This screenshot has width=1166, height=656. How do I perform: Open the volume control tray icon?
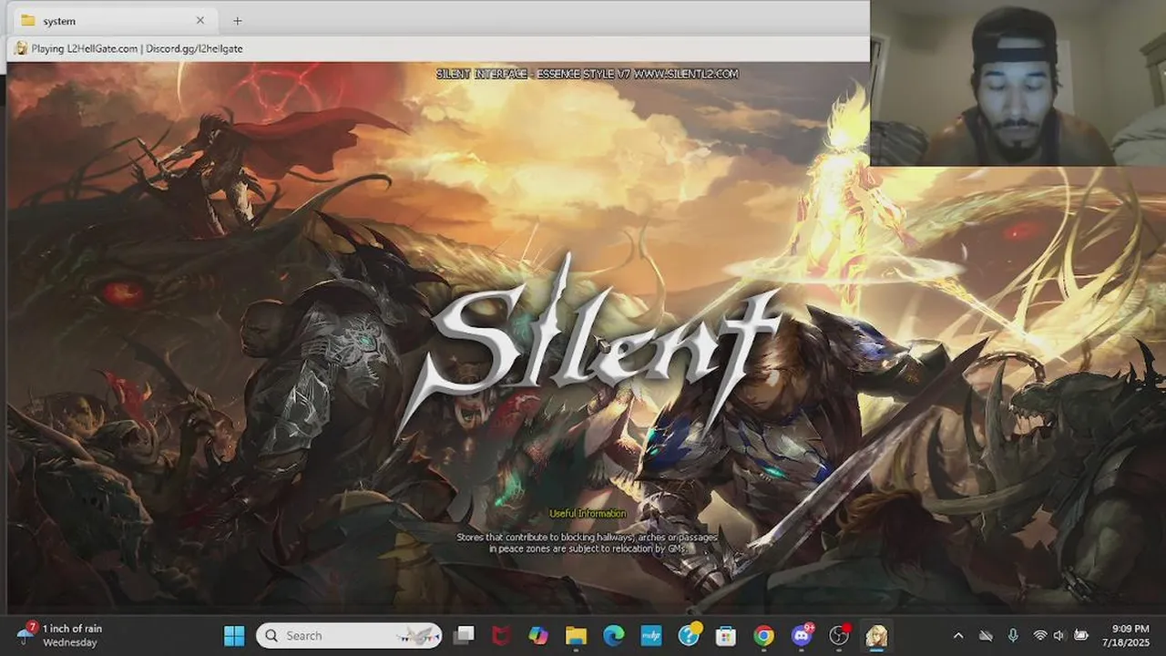pos(1059,635)
